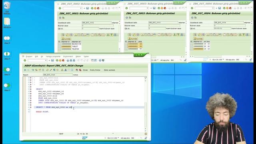Click the third green toggle icon on desktop

pyautogui.click(x=7, y=70)
